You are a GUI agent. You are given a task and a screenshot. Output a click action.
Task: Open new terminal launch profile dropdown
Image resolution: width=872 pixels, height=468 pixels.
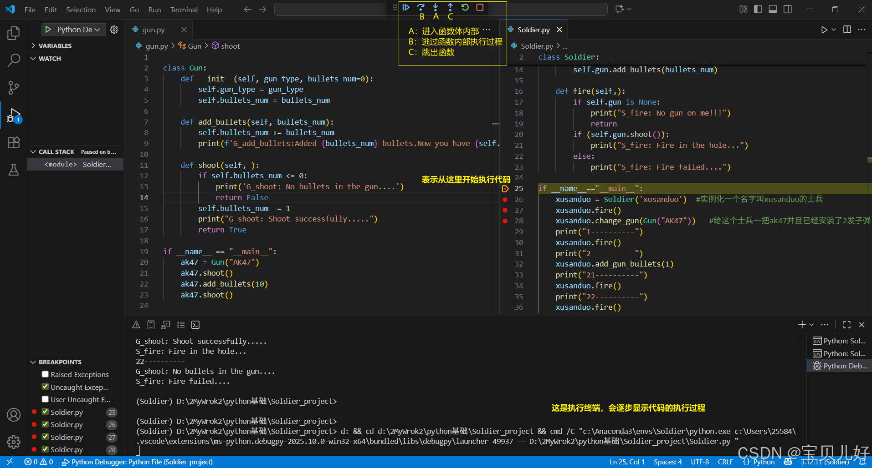(x=811, y=325)
